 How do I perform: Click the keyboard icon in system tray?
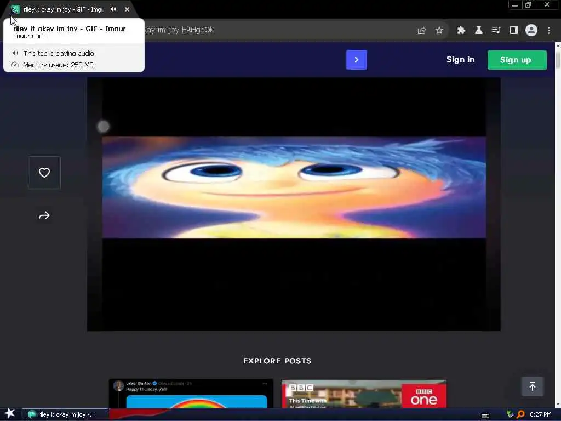[485, 416]
